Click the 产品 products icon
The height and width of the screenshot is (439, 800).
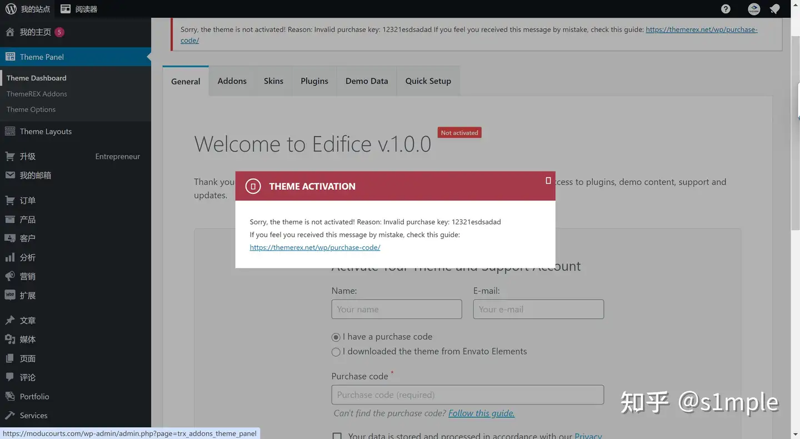[x=10, y=219]
